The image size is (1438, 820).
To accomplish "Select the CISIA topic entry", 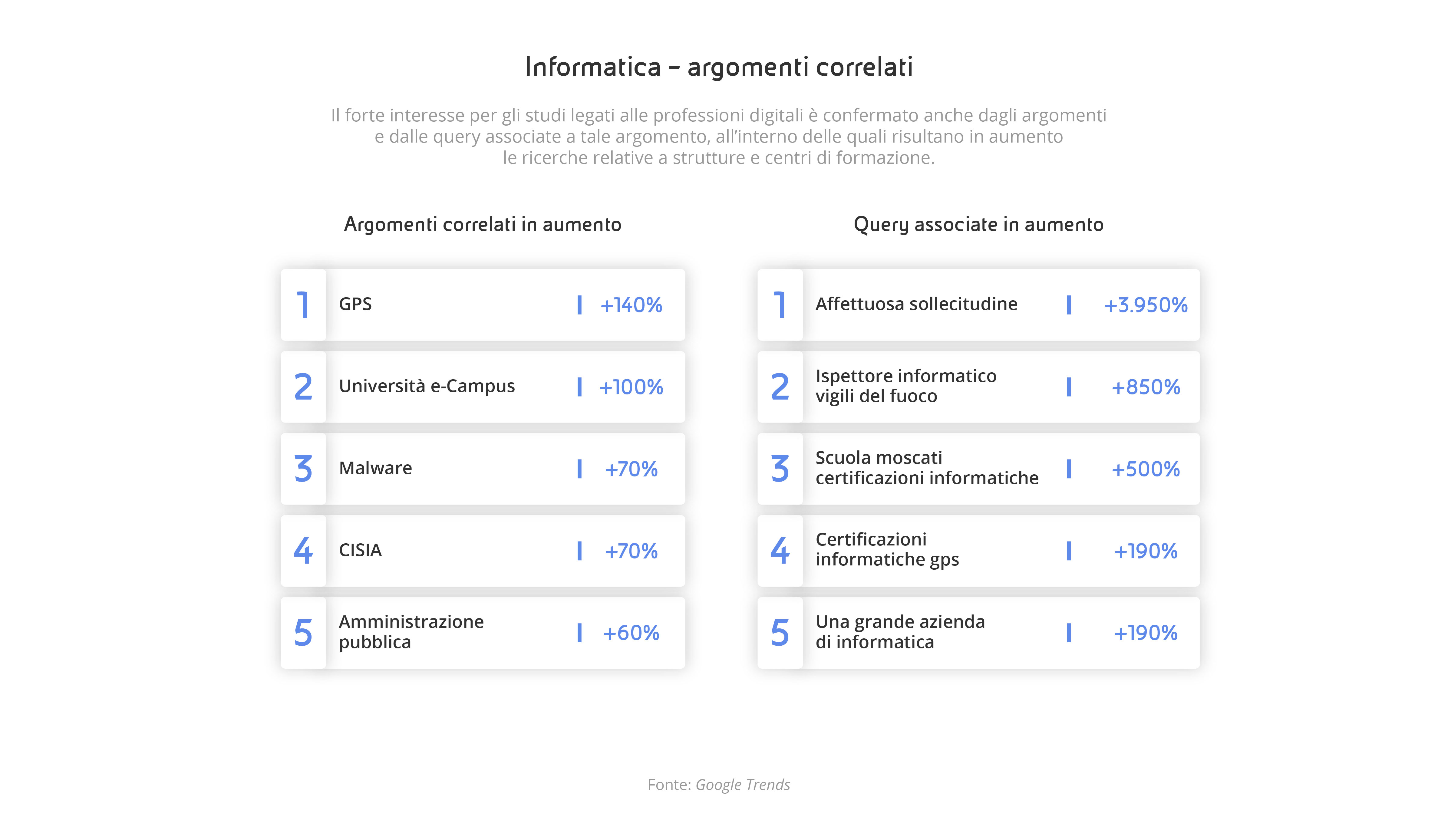I will 360,550.
